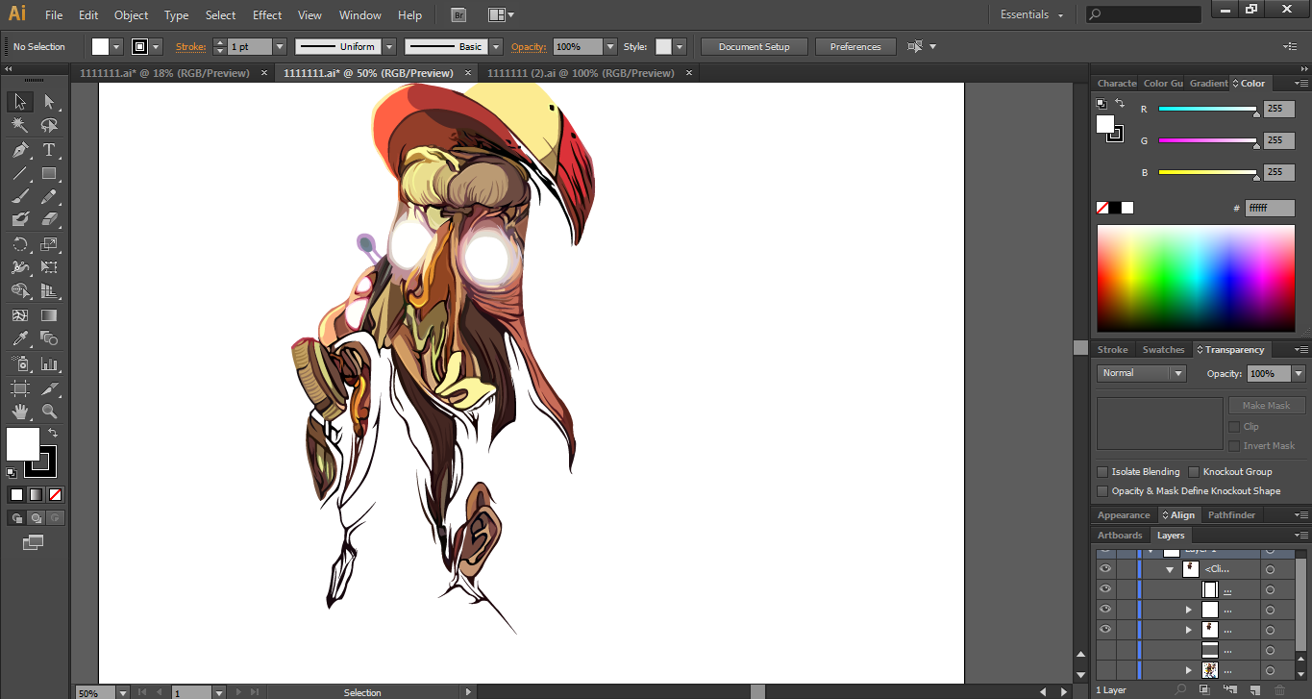Click the Rectangle tool
This screenshot has height=699, width=1312.
tap(49, 174)
